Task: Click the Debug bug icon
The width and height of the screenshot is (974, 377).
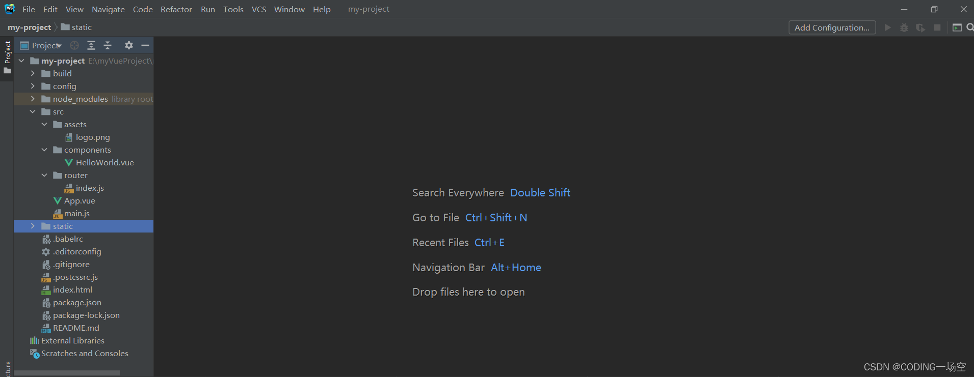Action: [x=904, y=27]
